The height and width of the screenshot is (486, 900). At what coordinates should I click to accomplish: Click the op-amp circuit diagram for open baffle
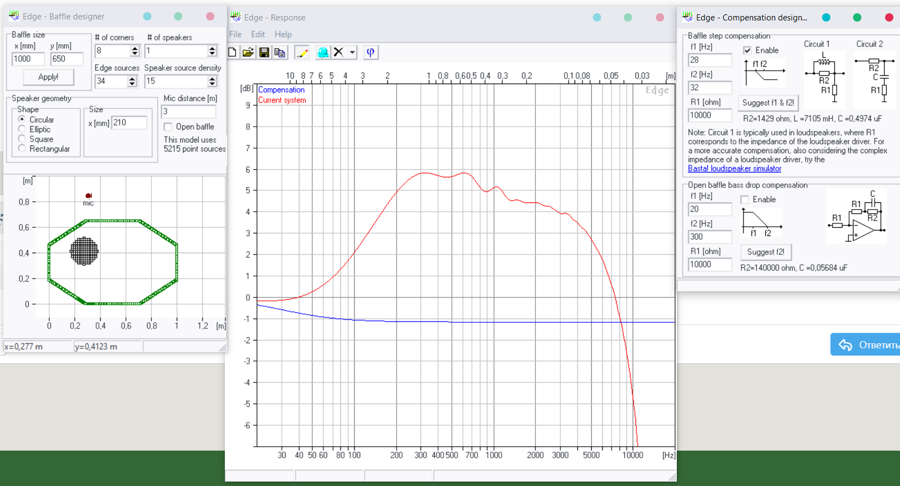click(x=857, y=216)
